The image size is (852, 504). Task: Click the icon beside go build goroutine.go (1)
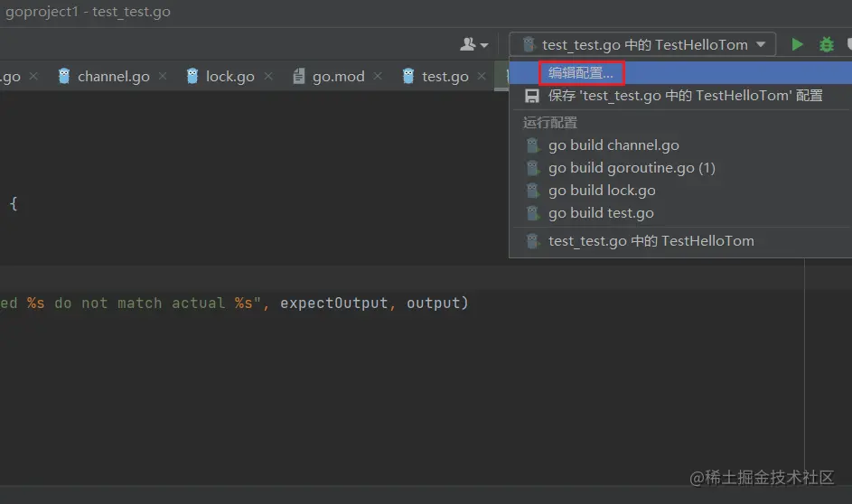click(x=532, y=168)
